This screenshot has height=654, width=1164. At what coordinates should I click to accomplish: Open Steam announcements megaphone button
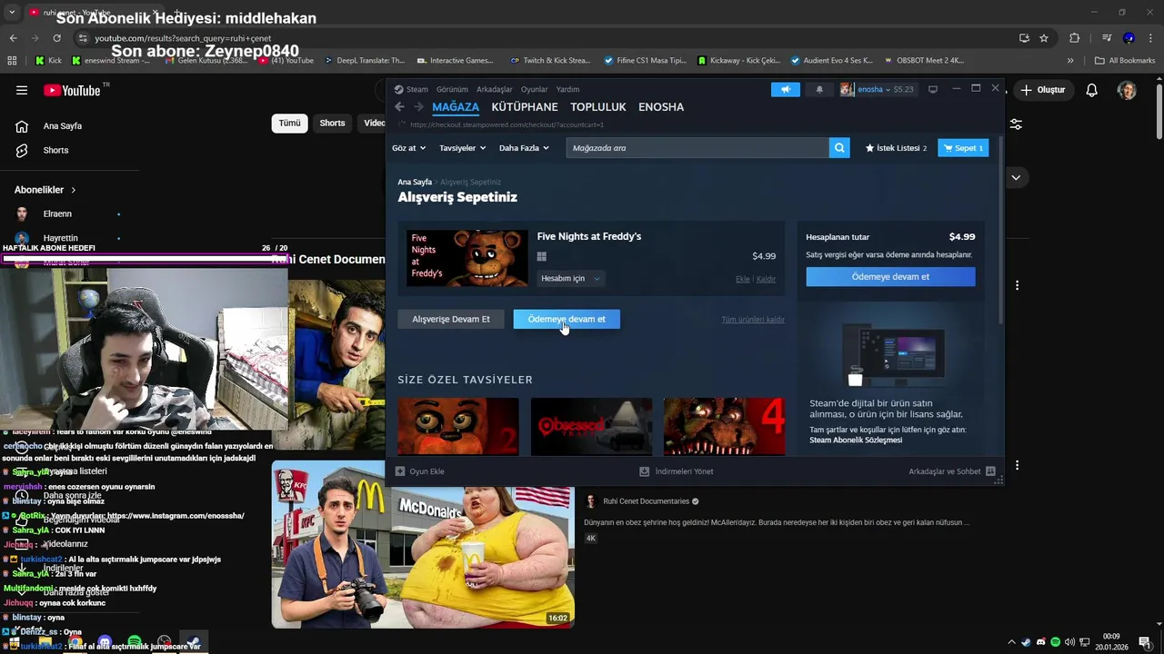pos(785,89)
